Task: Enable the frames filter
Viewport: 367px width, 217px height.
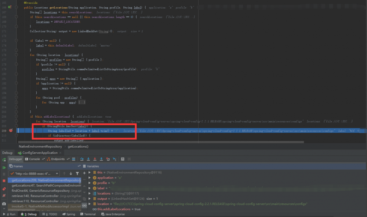Action: point(77,173)
